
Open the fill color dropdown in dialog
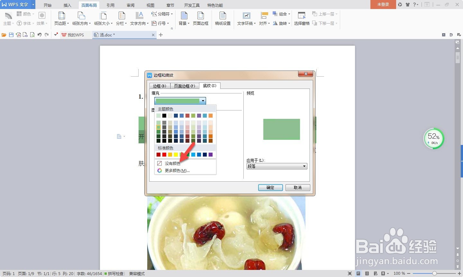click(x=180, y=101)
